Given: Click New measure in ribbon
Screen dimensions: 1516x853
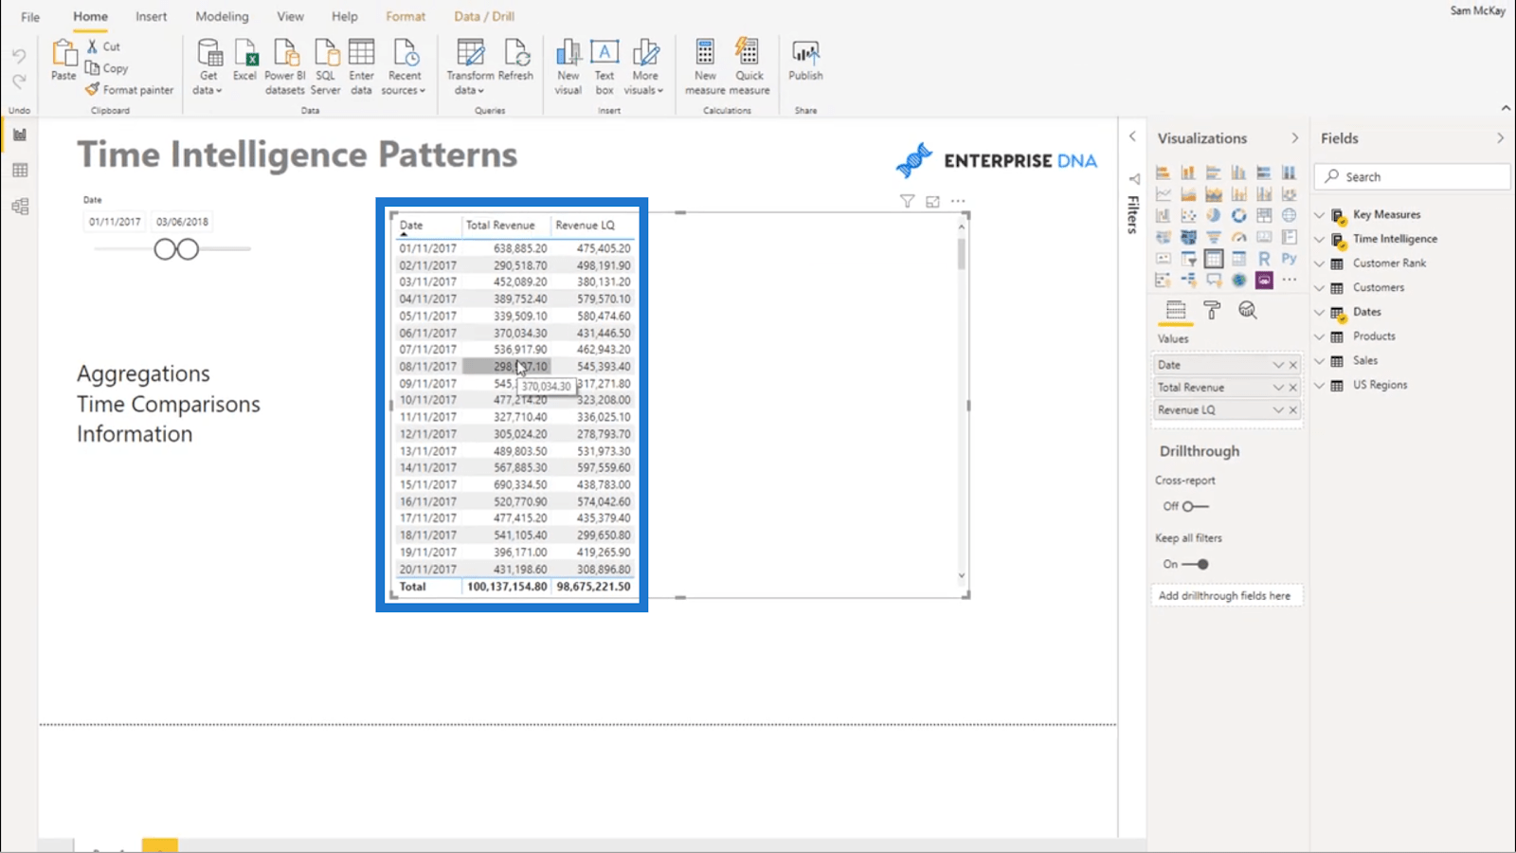Looking at the screenshot, I should click(x=705, y=66).
